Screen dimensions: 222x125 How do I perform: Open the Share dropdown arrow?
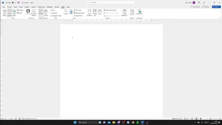tap(220, 7)
